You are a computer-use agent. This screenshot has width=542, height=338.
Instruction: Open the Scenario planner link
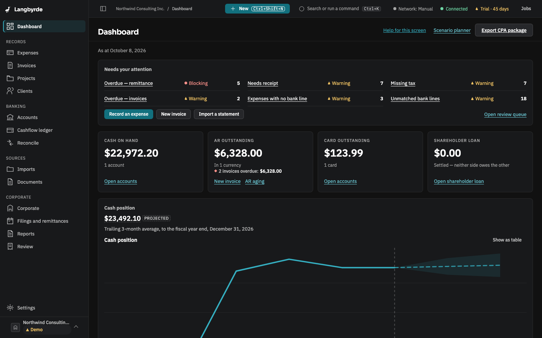point(452,30)
